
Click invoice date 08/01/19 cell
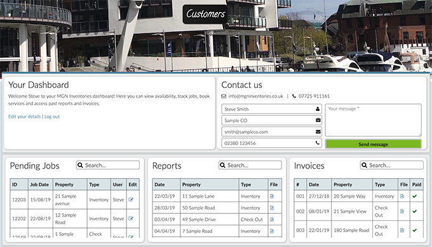tap(319, 212)
